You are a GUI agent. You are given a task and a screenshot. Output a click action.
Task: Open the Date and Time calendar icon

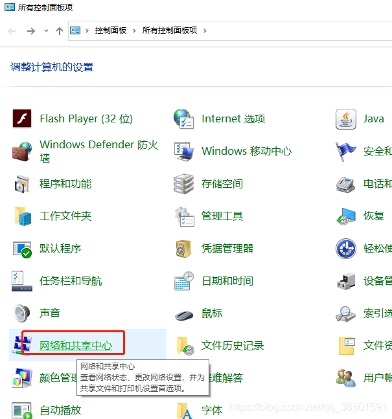(184, 281)
